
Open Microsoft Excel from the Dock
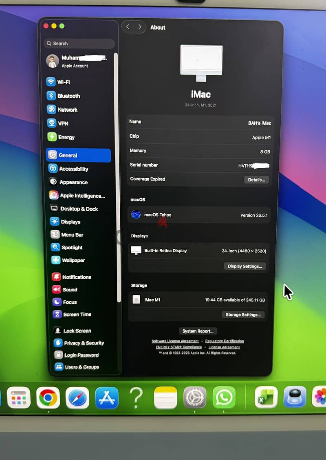(266, 397)
